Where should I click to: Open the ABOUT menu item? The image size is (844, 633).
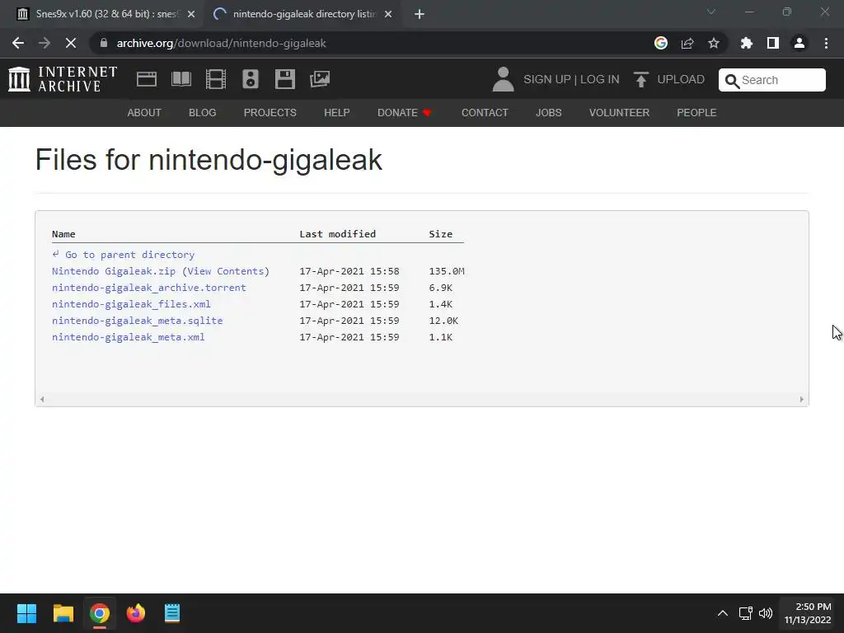(144, 112)
